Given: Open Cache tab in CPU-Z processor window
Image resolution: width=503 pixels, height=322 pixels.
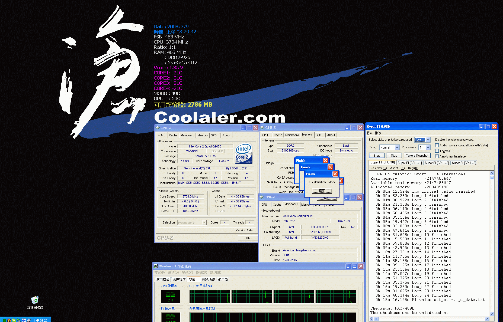Looking at the screenshot, I should (173, 135).
